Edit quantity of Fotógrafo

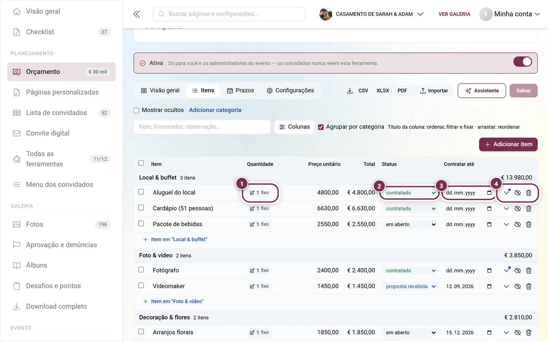click(259, 271)
